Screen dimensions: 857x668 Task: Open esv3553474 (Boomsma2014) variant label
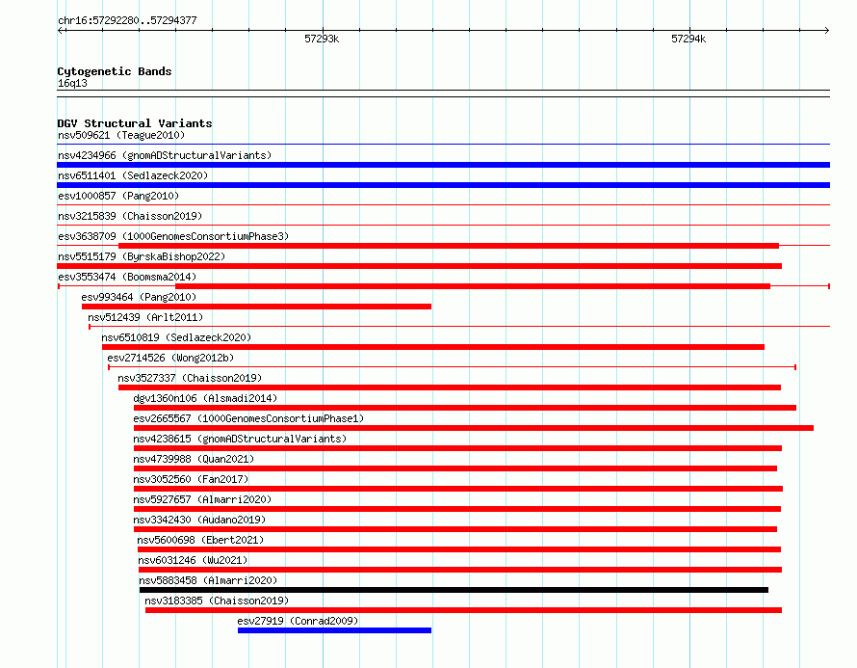[127, 277]
